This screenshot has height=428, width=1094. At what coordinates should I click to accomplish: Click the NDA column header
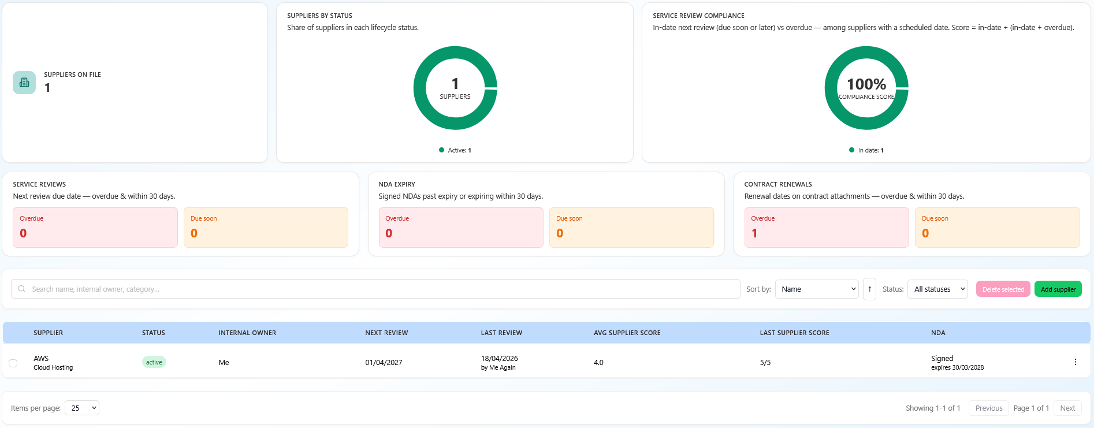click(938, 333)
